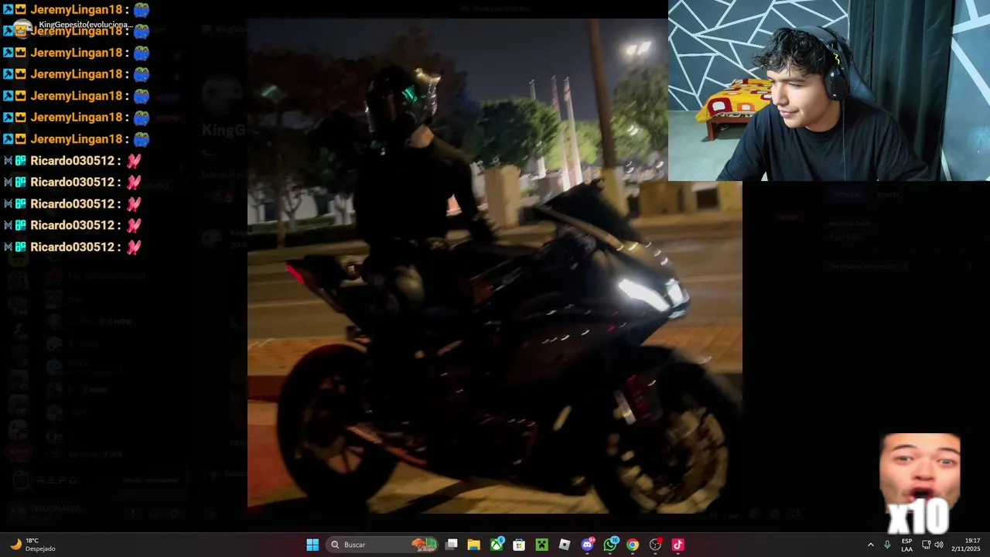Open the Windows Start menu
The width and height of the screenshot is (990, 557).
tap(312, 545)
